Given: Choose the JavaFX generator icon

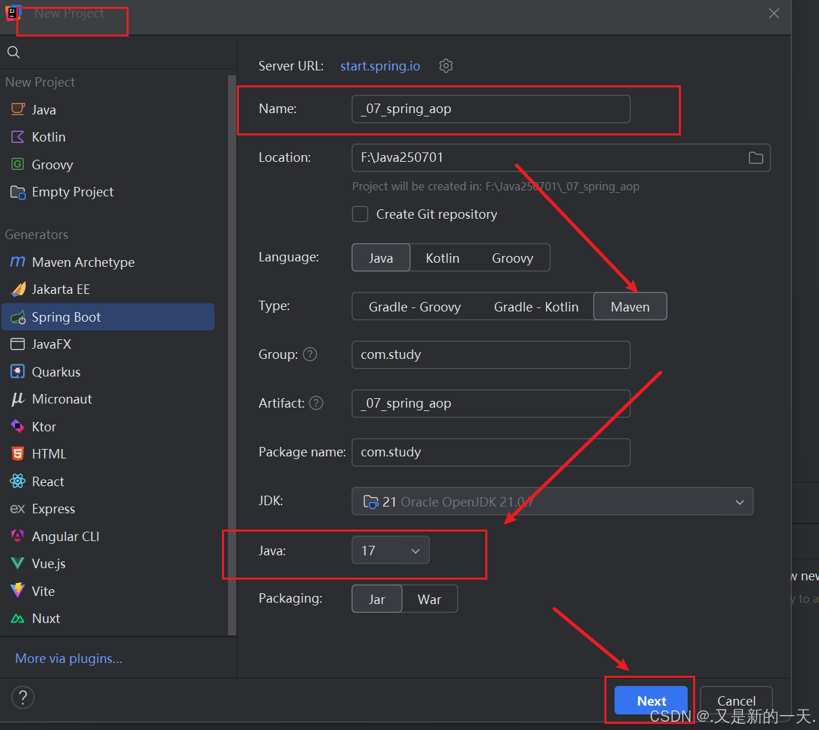Looking at the screenshot, I should click(x=18, y=344).
